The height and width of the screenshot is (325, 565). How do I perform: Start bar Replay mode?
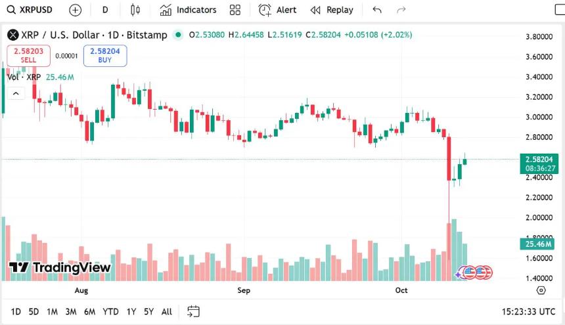[x=332, y=10]
